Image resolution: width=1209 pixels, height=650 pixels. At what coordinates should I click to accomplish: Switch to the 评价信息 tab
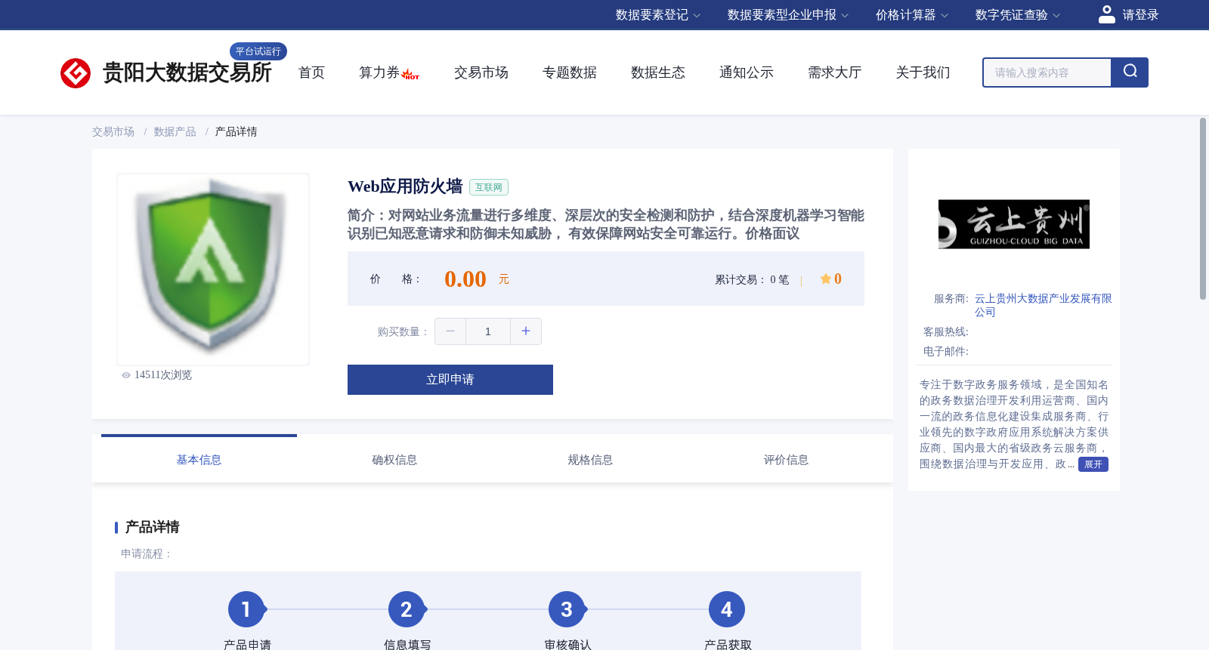coord(786,460)
